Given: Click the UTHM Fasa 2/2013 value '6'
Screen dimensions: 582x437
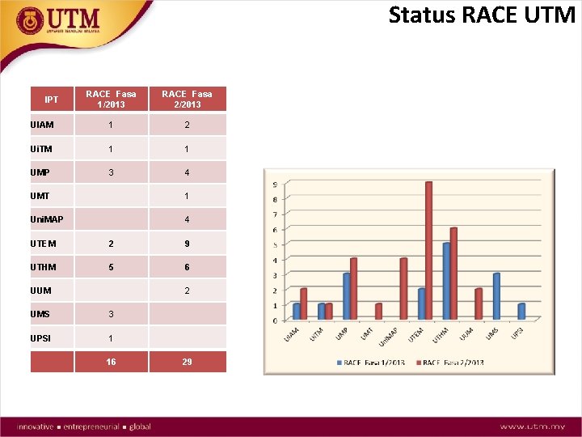Looking at the screenshot, I should tap(187, 267).
